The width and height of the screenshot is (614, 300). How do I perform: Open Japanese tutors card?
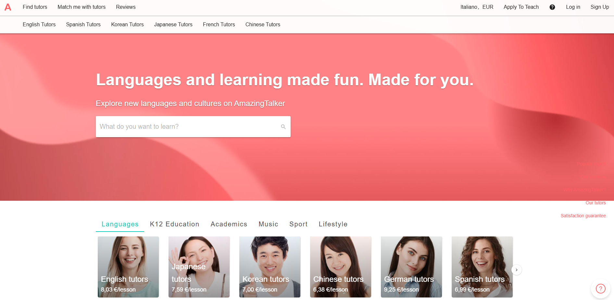(199, 267)
